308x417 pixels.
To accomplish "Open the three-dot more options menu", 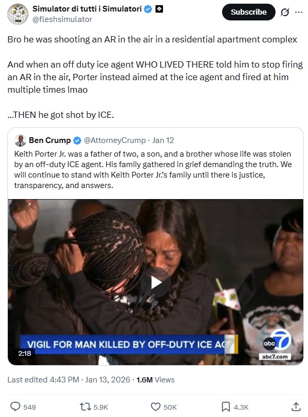I will [299, 12].
